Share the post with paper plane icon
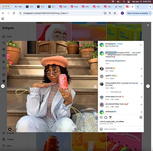The height and width of the screenshot is (151, 153). 110,117
